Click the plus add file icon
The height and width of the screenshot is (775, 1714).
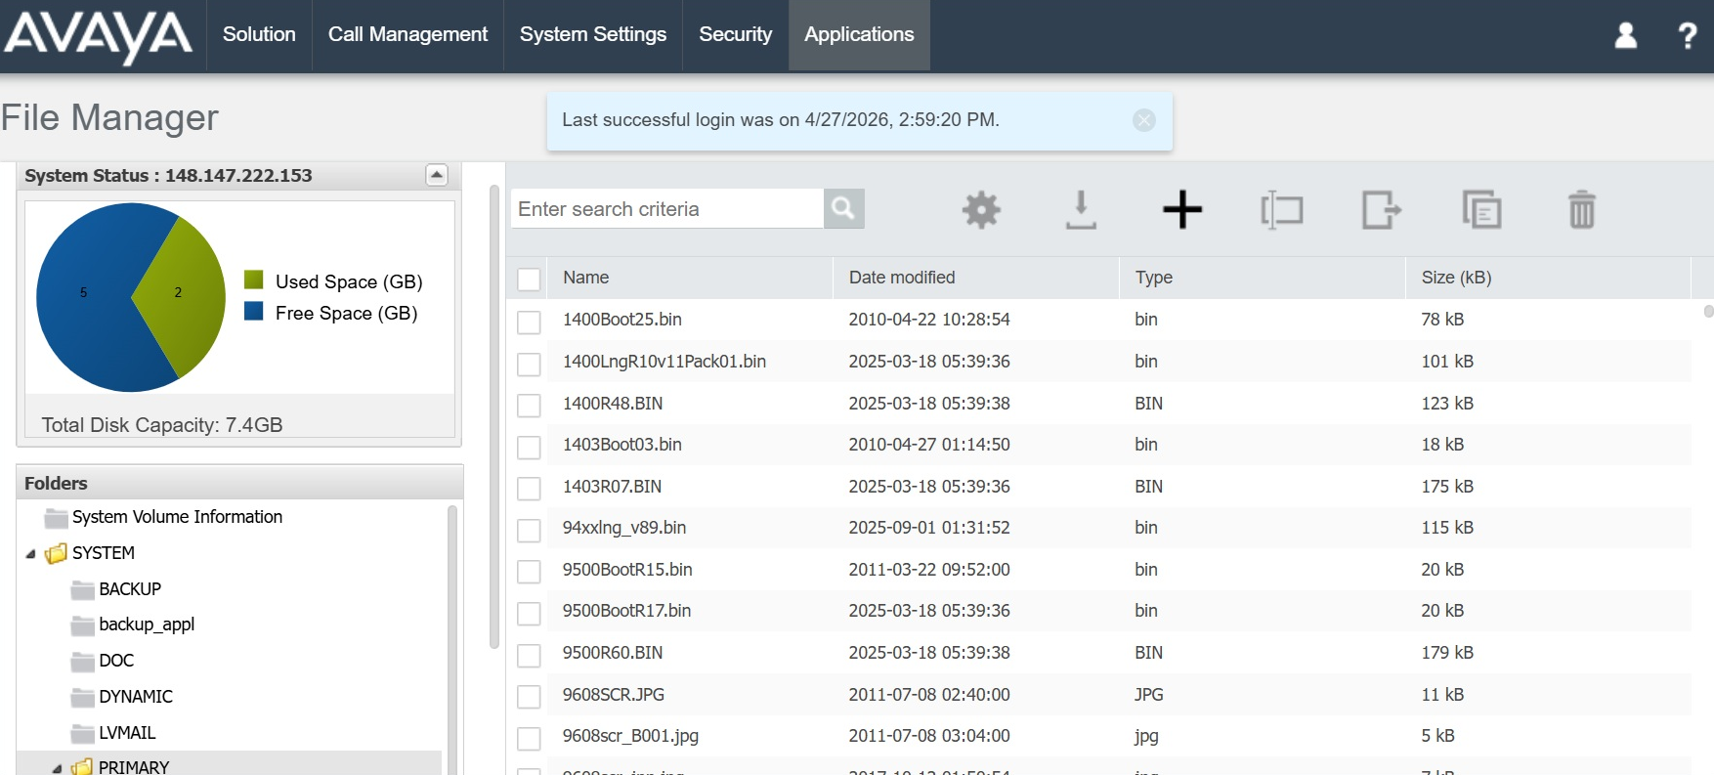(x=1182, y=209)
